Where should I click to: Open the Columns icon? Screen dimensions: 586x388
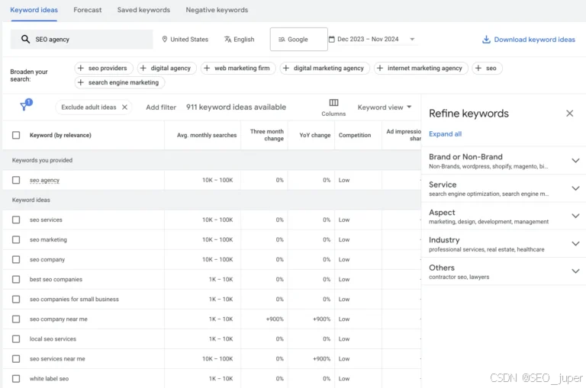pos(333,102)
